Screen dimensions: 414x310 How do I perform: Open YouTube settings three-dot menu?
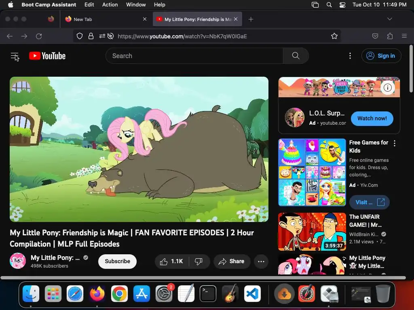(350, 56)
